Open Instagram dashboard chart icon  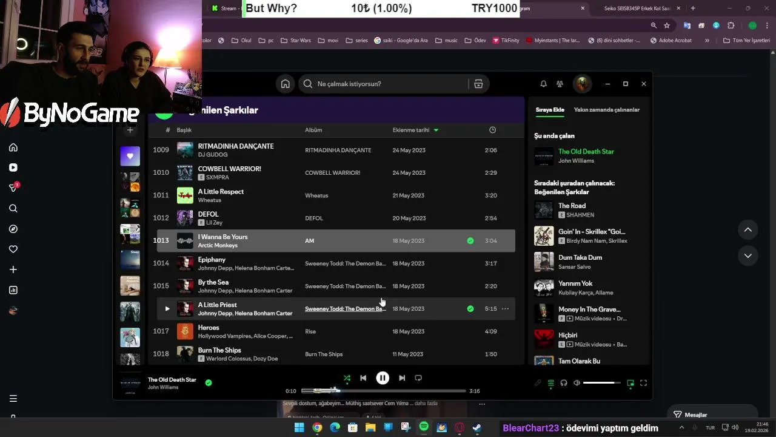[13, 290]
